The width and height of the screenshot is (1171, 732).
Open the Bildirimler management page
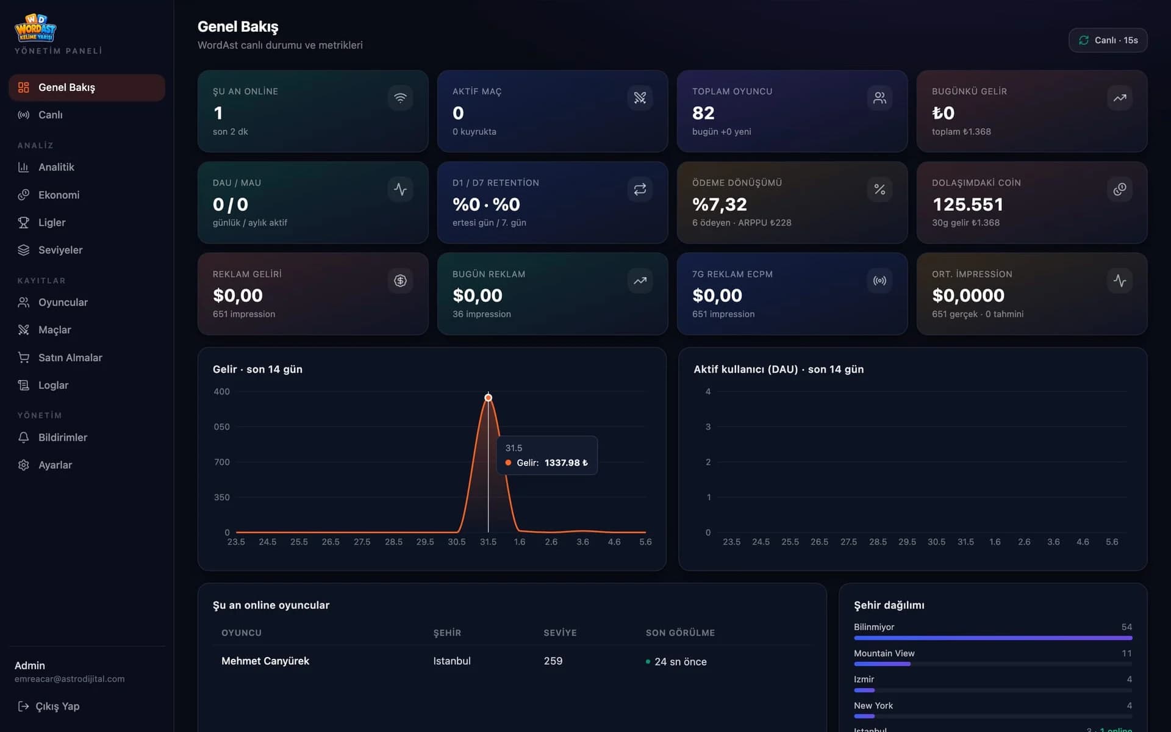click(87, 437)
